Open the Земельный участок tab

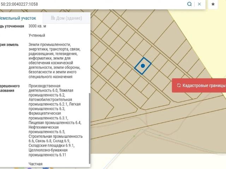[18, 18]
